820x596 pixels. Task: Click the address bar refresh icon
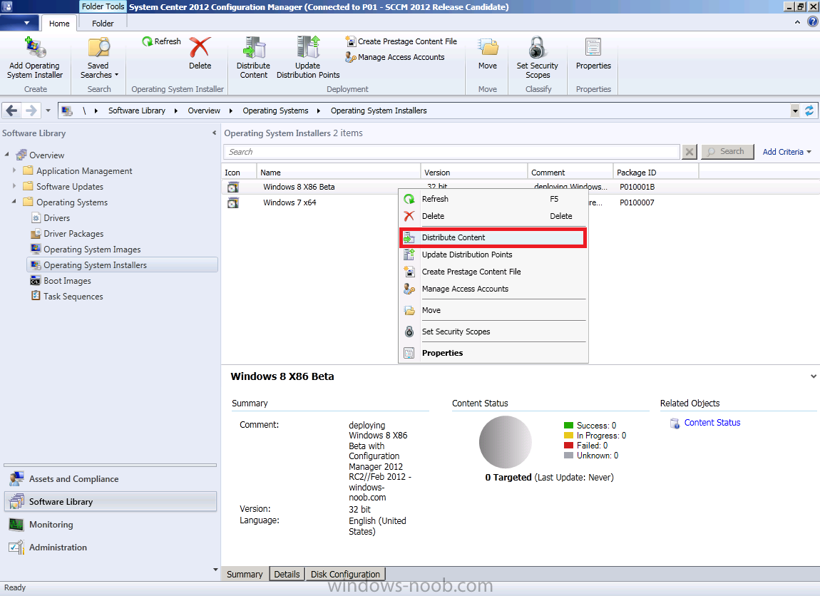point(809,111)
